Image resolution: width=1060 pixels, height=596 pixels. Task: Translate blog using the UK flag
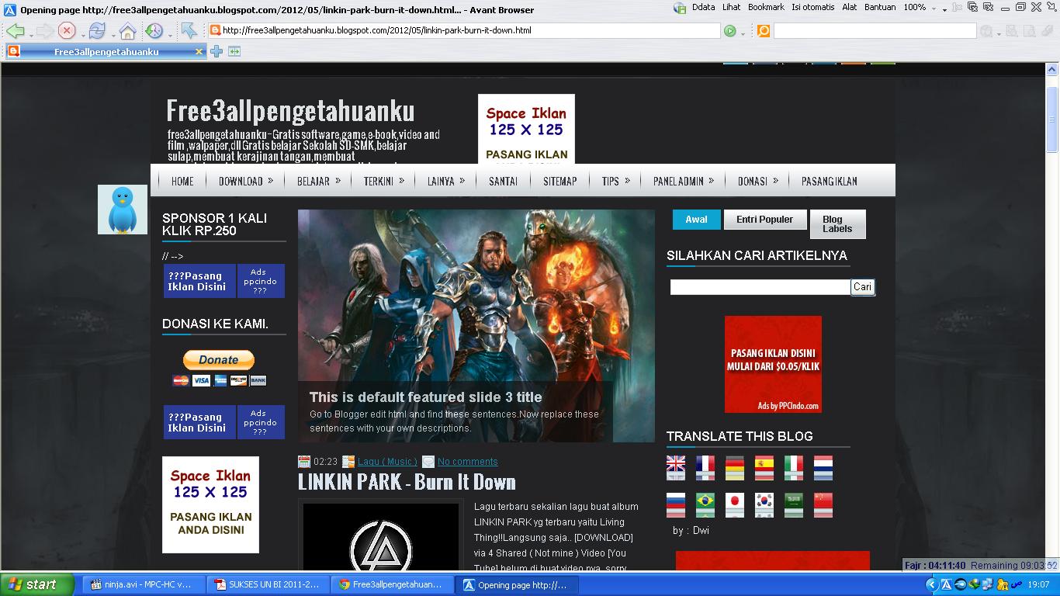676,468
